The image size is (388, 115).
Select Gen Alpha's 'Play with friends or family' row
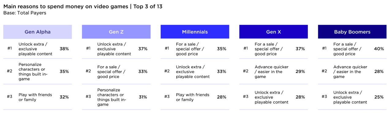[37, 97]
